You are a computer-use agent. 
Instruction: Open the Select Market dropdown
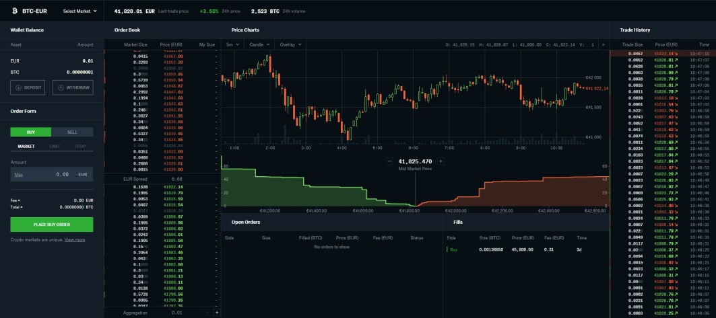(x=80, y=11)
